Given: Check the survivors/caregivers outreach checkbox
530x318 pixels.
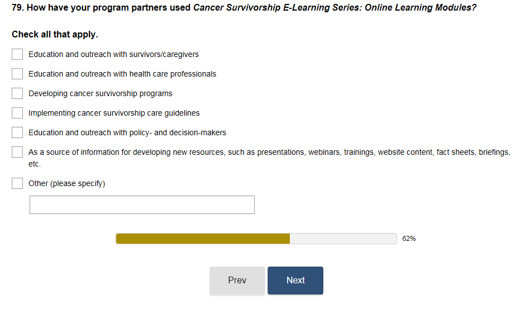Looking at the screenshot, I should click(x=17, y=54).
